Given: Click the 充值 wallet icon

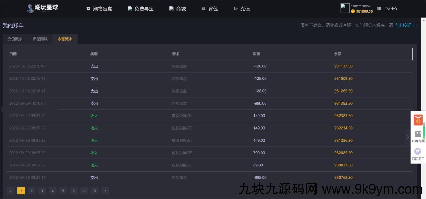Looking at the screenshot, I should click(236, 9).
